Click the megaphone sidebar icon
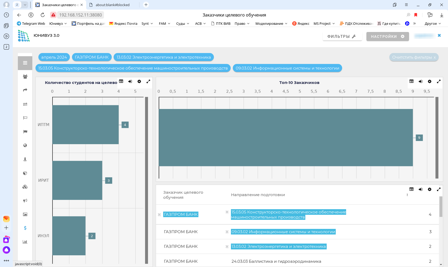This screenshot has height=267, width=448. pyautogui.click(x=25, y=201)
